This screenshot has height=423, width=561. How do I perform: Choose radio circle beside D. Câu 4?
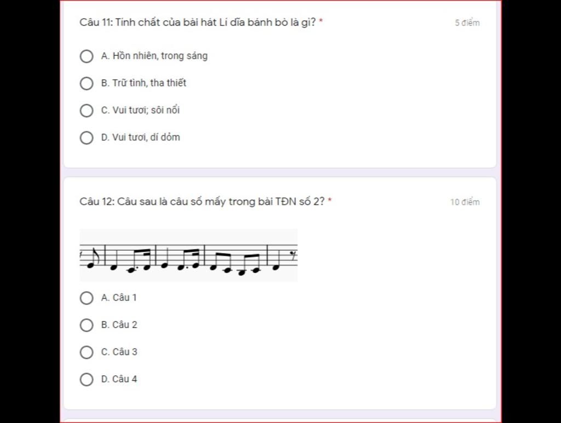(x=87, y=379)
